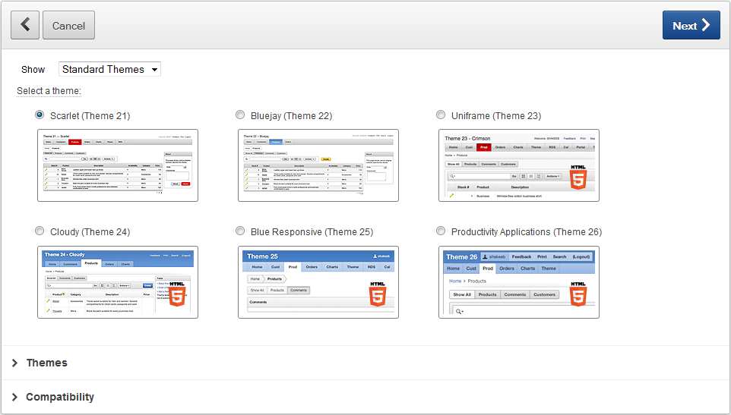Click the Uniframe (Theme 23) label
The image size is (731, 415).
[x=496, y=116]
